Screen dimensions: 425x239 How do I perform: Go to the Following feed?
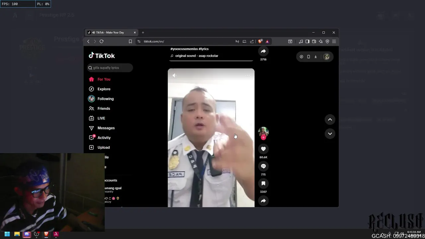coord(101,99)
